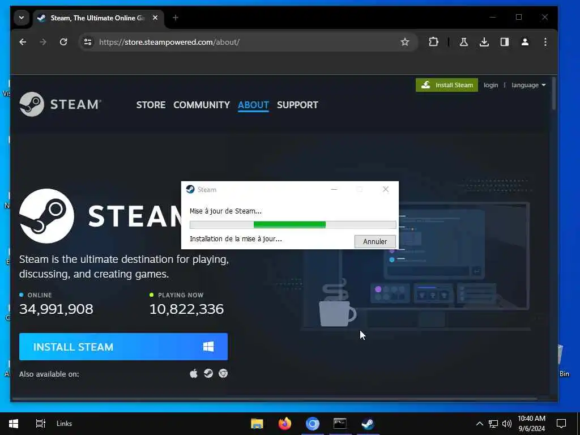Click Annuler in the Steam updater dialog
Viewport: 580px width, 435px height.
coord(375,241)
